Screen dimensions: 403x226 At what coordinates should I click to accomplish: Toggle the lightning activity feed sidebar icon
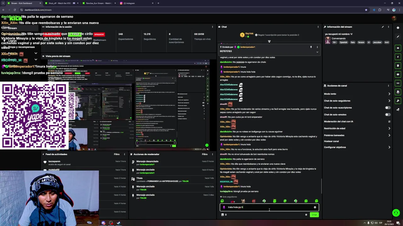point(398,57)
